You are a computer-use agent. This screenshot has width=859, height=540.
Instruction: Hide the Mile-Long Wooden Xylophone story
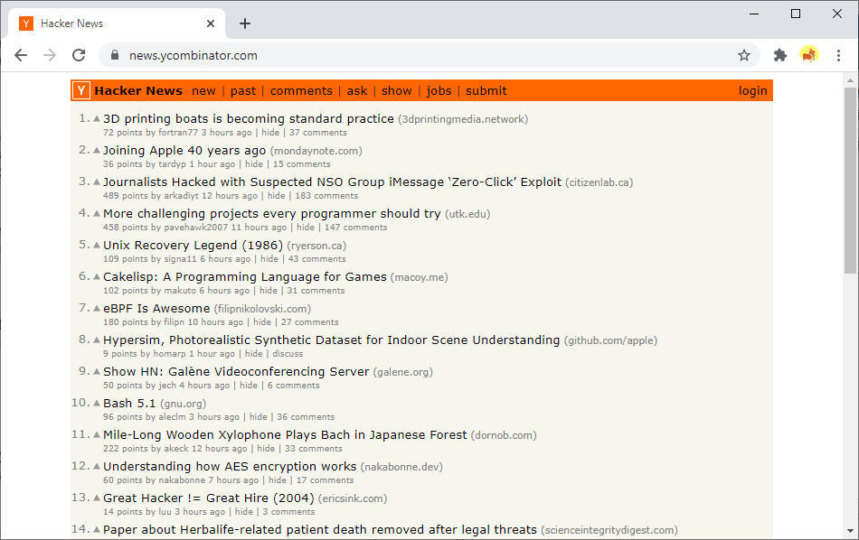(x=266, y=449)
